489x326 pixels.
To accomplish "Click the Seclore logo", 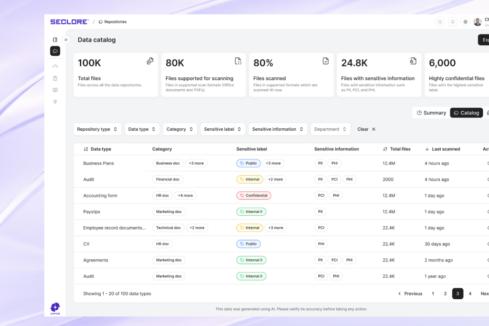I will click(70, 22).
